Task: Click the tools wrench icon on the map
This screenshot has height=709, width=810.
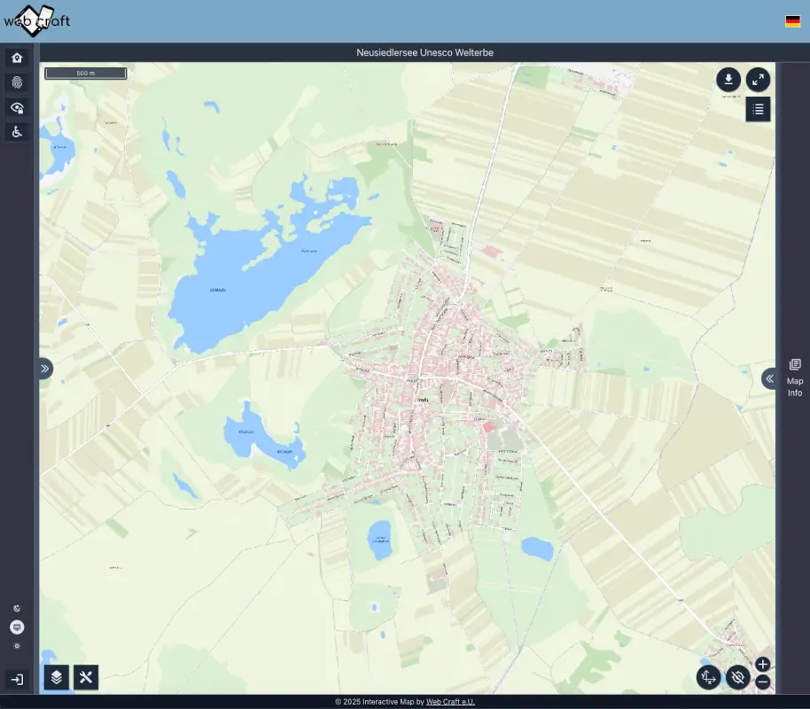Action: [85, 678]
